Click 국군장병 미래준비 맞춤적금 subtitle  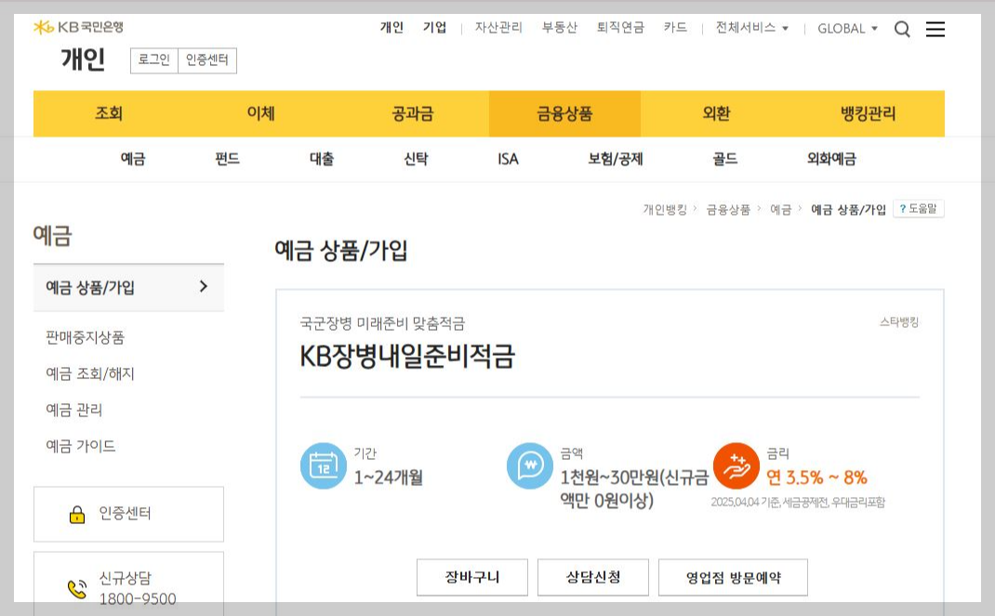tap(382, 324)
